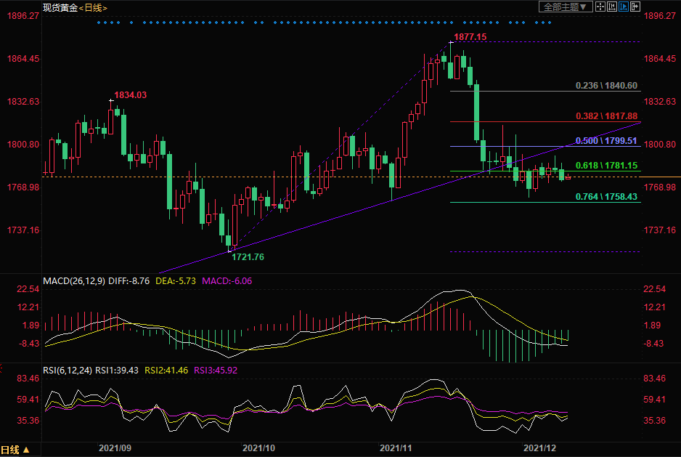Click the 0.382 \ 1817.88 Fibonacci level
681x457 pixels.
606,116
